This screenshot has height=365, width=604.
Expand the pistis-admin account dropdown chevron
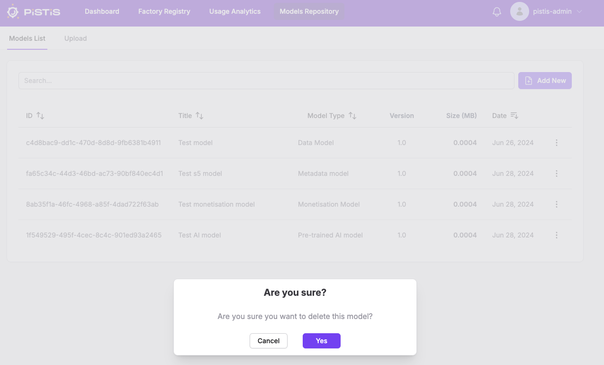click(579, 12)
